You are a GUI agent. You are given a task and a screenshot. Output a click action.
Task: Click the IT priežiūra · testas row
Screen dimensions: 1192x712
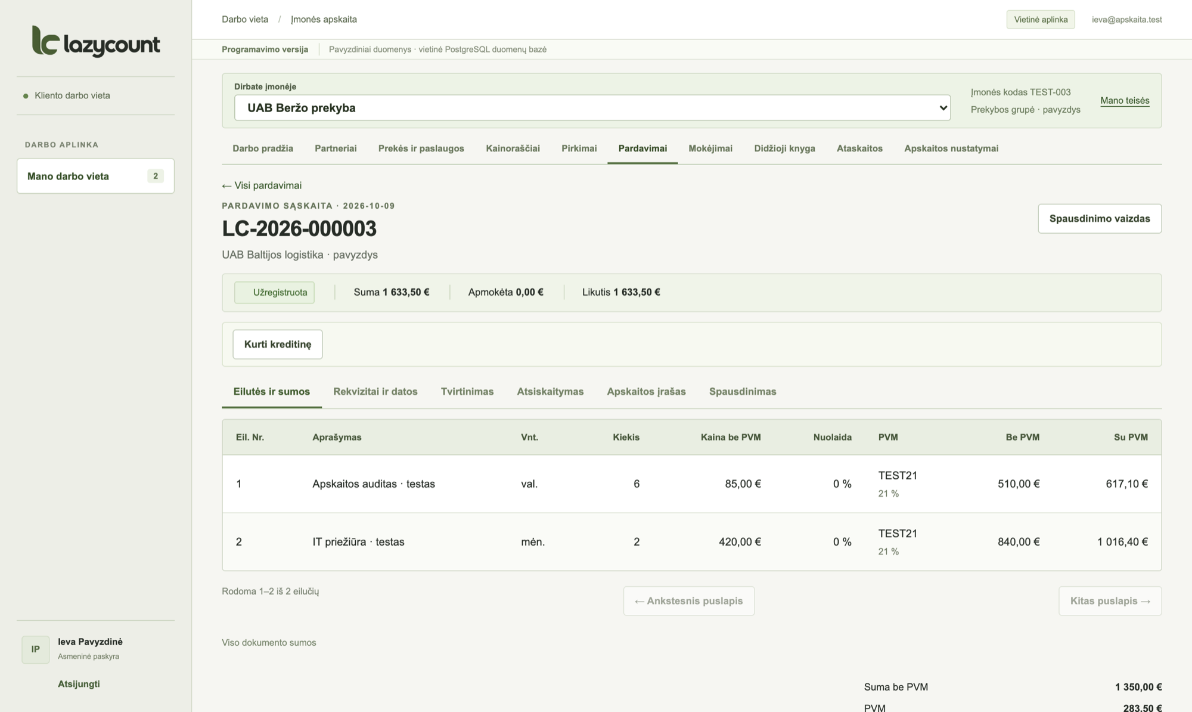(692, 542)
